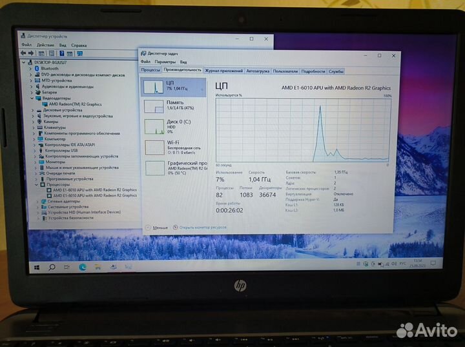This screenshot has width=465, height=347.
Task: Click scan for hardware changes monitor icon
Action: (80, 54)
